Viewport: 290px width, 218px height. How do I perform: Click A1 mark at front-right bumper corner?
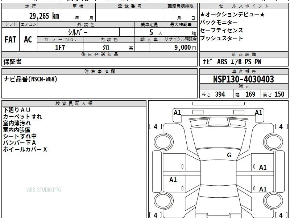(x=258, y=113)
